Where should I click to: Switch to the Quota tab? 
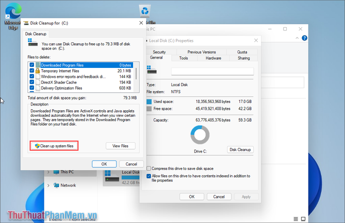point(242,52)
